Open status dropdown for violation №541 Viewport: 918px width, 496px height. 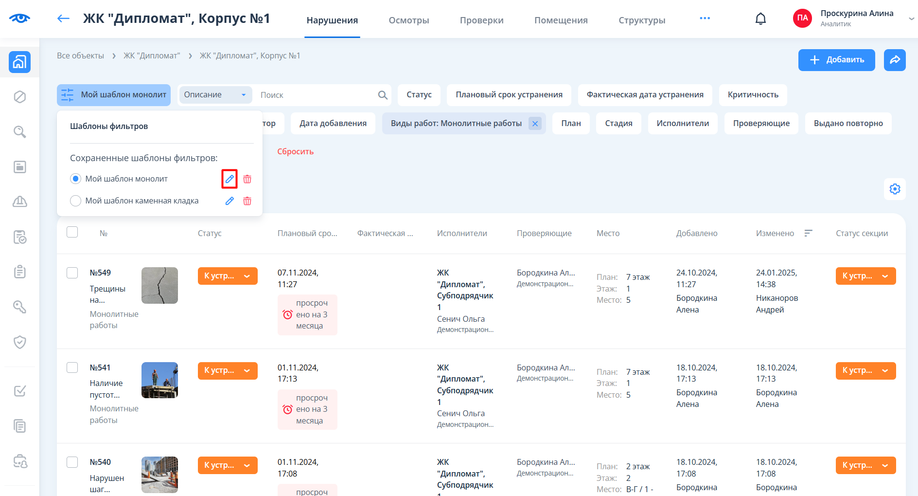[x=247, y=371]
